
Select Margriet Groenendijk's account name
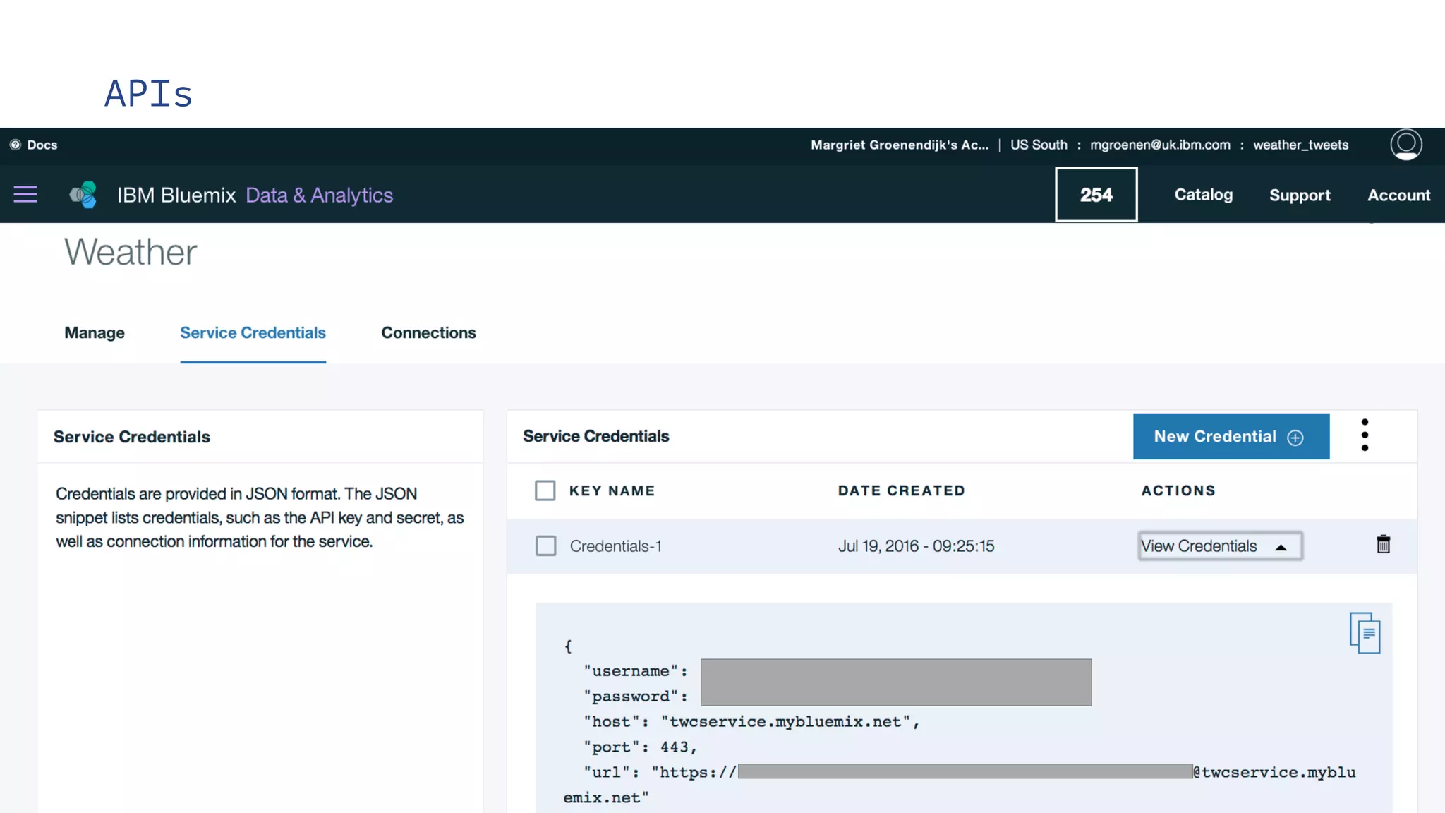(899, 145)
